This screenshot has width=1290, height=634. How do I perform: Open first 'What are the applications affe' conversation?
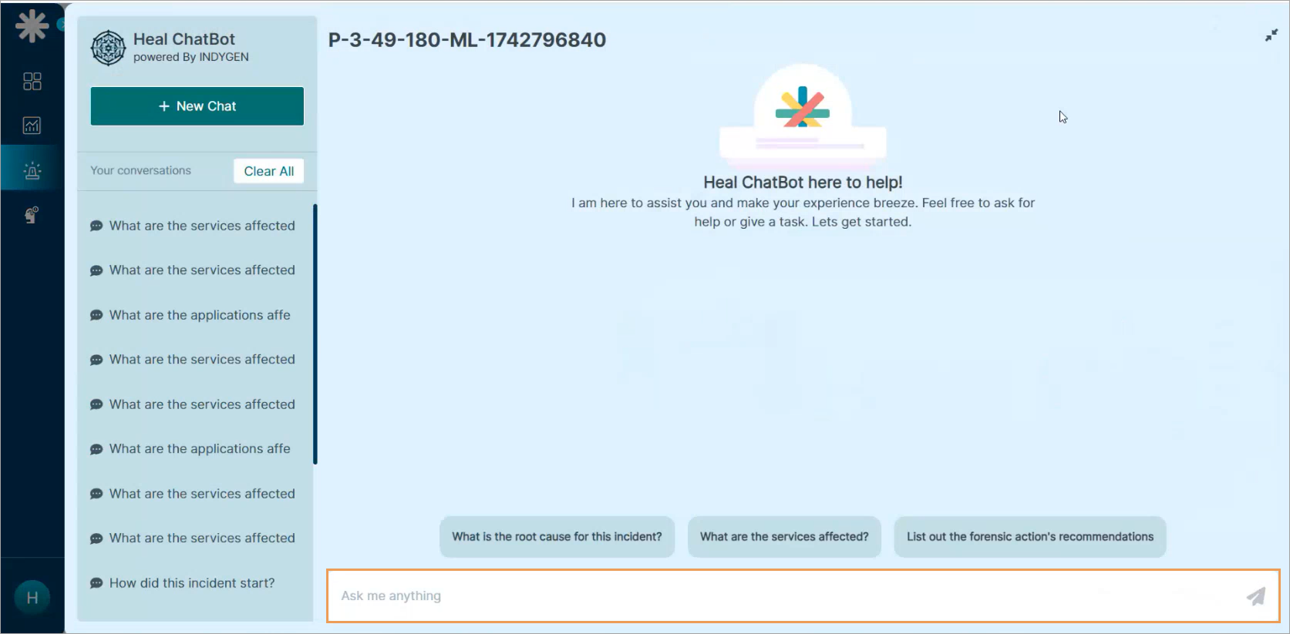pos(199,315)
